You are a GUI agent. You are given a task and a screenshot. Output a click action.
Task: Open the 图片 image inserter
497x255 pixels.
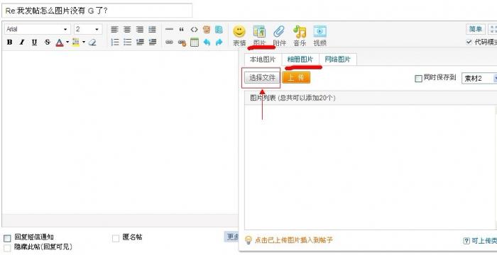(259, 35)
